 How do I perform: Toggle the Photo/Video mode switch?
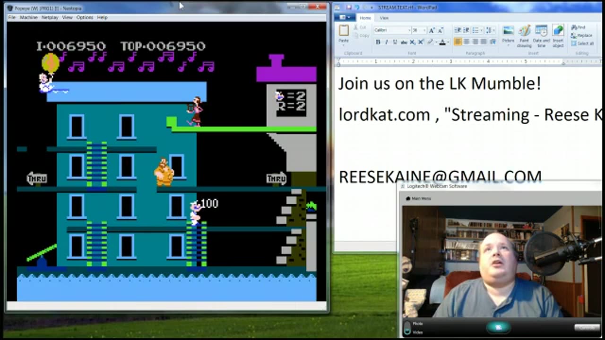click(407, 328)
